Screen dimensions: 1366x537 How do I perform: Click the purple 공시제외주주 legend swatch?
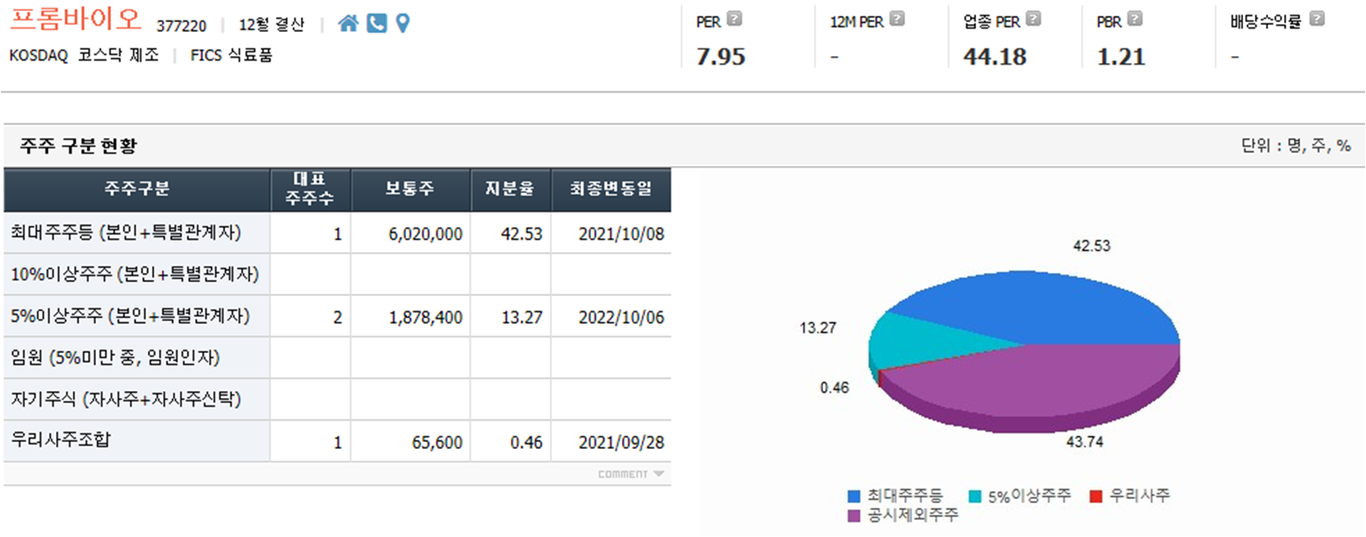(x=855, y=515)
